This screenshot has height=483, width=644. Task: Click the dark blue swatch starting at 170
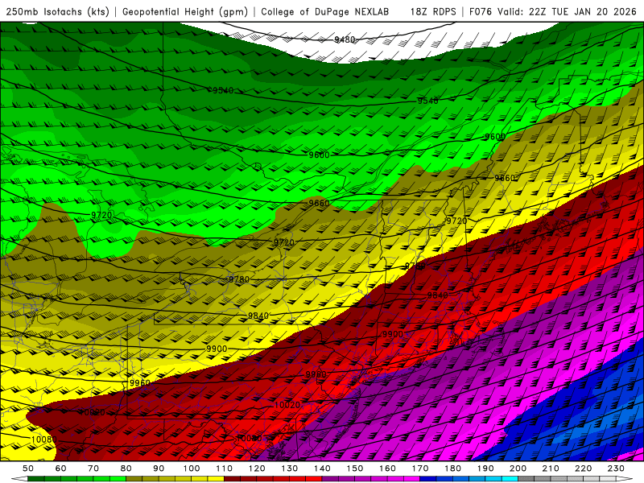[428, 478]
